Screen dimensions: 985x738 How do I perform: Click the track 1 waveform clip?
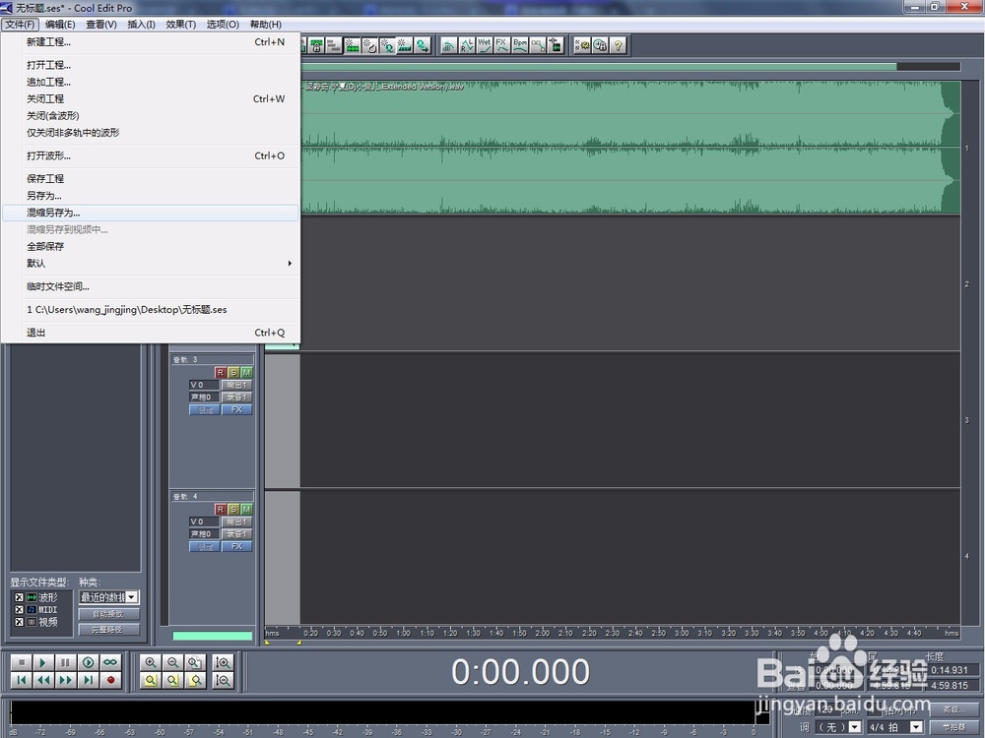630,148
